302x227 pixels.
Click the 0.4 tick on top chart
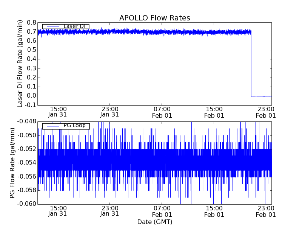(x=31, y=59)
